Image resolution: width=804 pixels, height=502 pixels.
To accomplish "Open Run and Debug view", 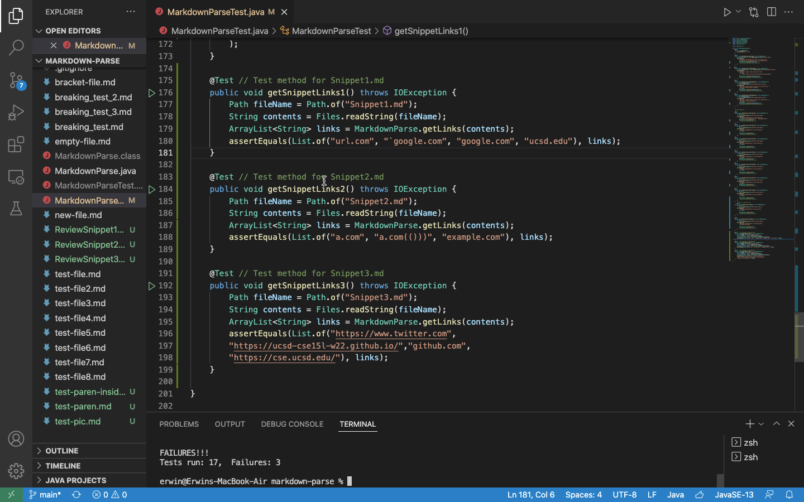I will pos(16,113).
